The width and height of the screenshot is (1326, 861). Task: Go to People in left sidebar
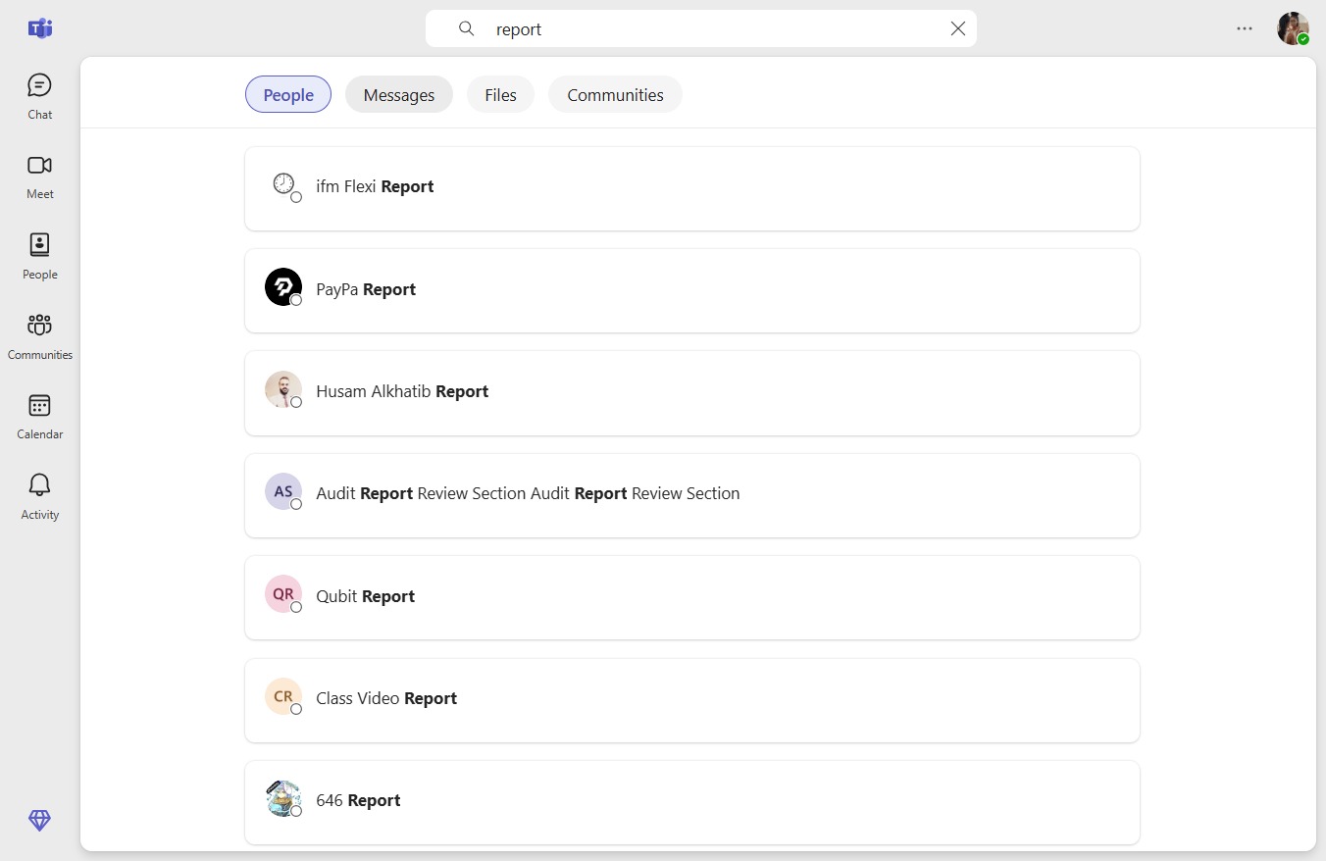(x=39, y=257)
